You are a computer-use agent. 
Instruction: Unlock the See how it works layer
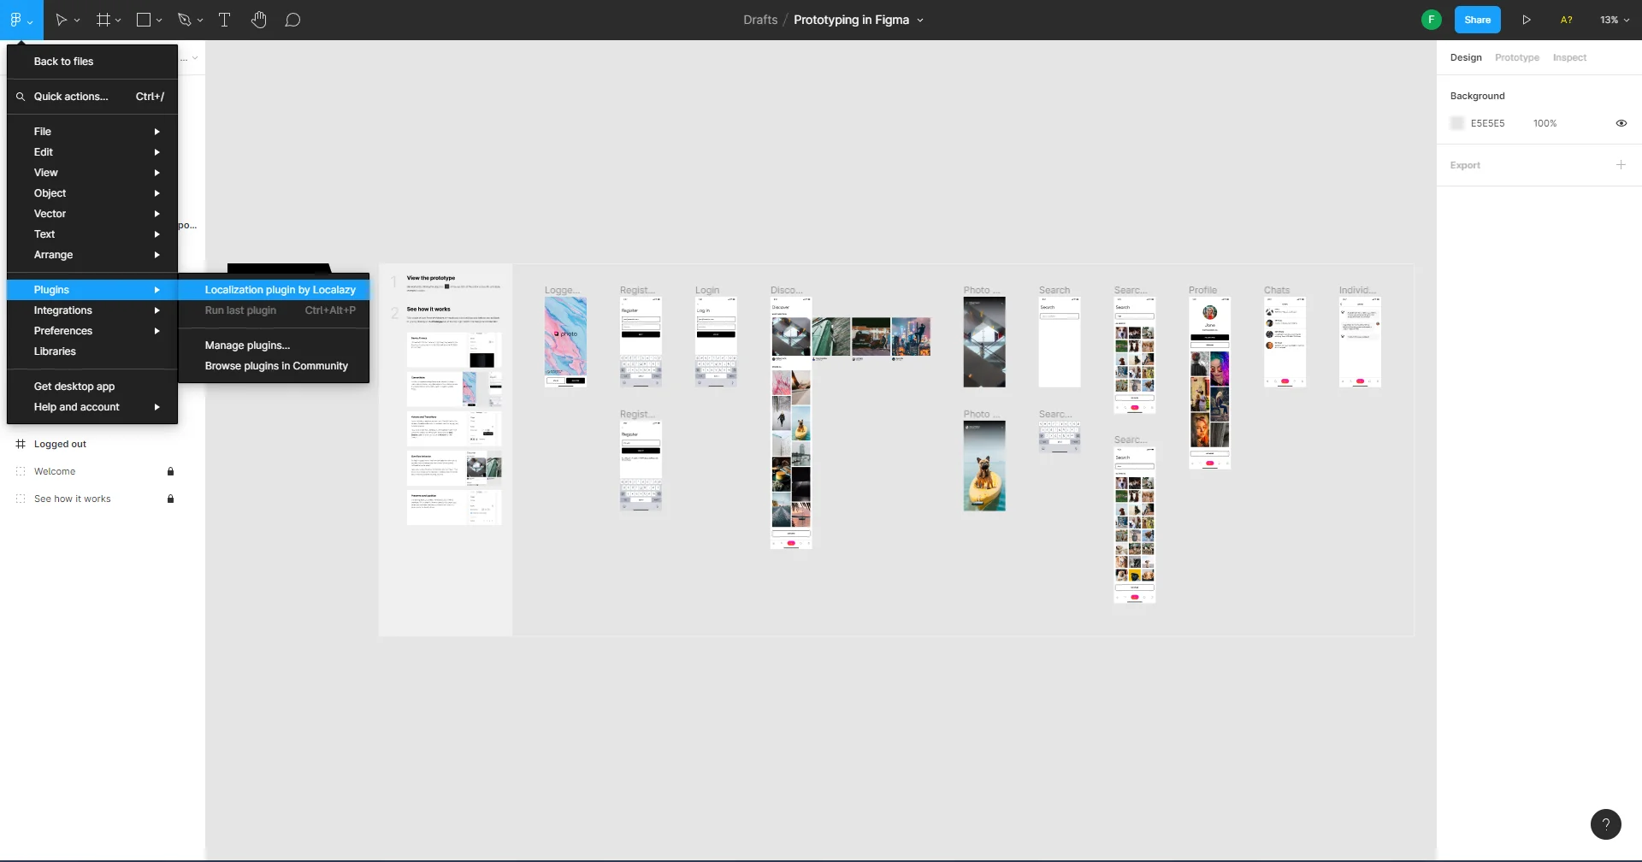point(170,499)
